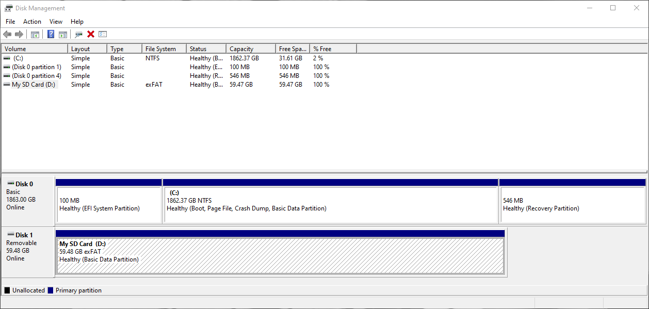Click the Unallocated legend label
649x309 pixels.
pyautogui.click(x=28, y=290)
